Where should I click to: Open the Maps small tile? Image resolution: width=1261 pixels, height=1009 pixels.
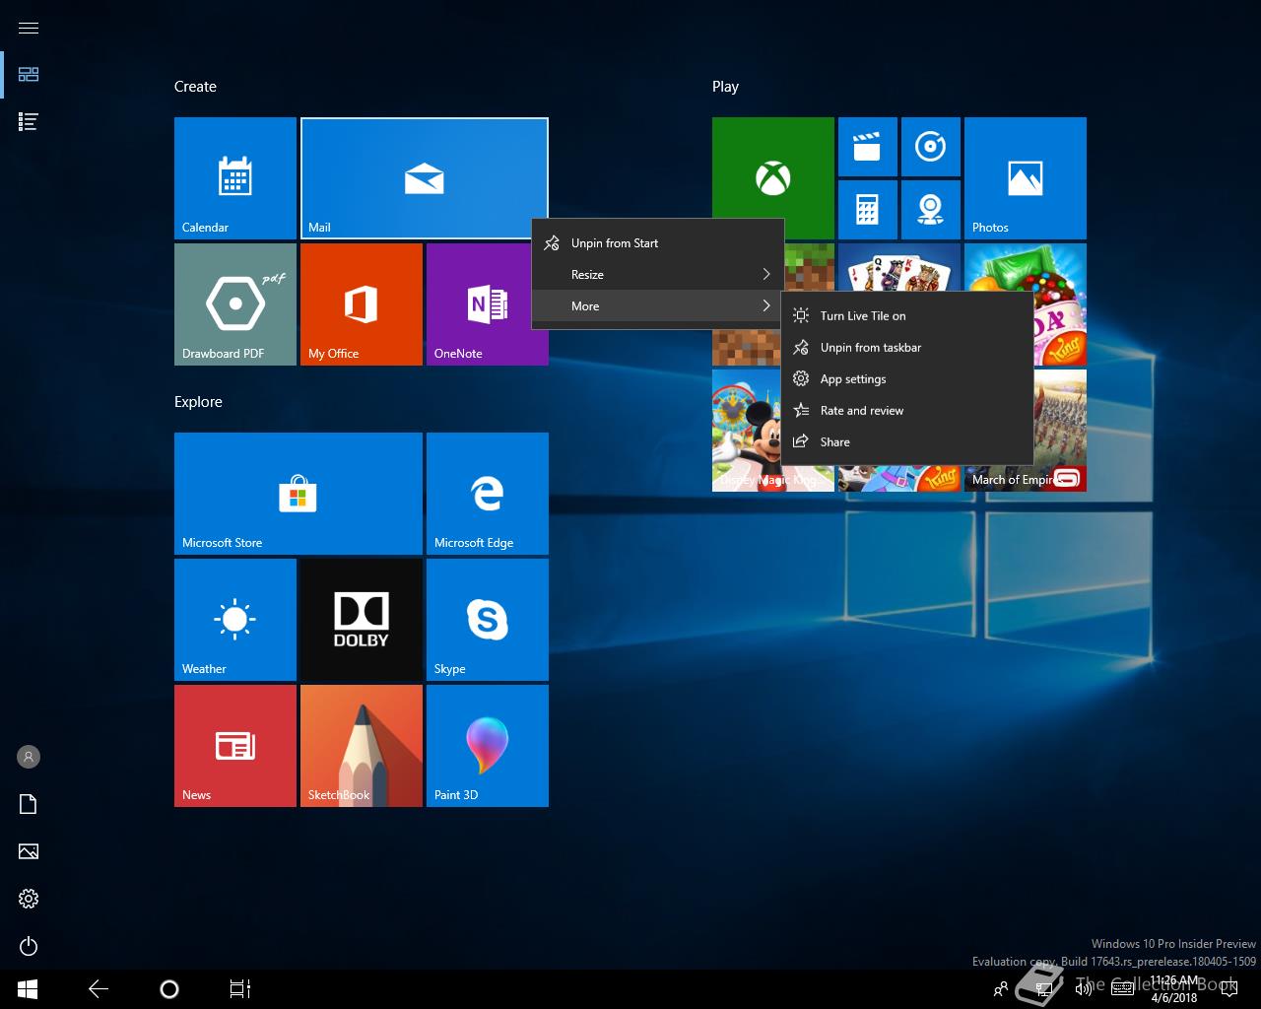pos(931,210)
